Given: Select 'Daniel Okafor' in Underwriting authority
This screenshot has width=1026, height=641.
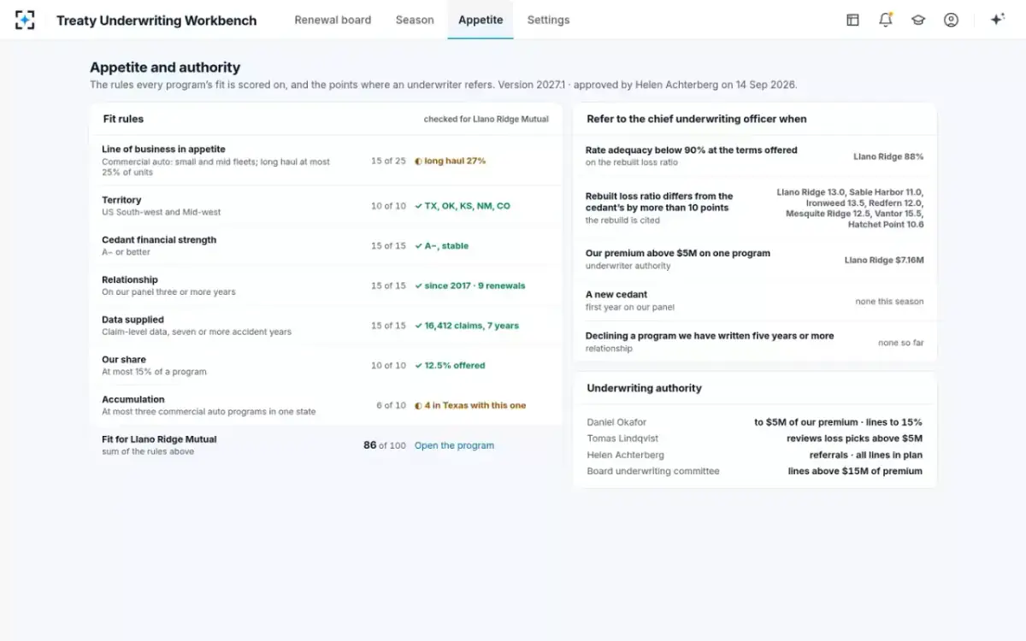Looking at the screenshot, I should 616,422.
